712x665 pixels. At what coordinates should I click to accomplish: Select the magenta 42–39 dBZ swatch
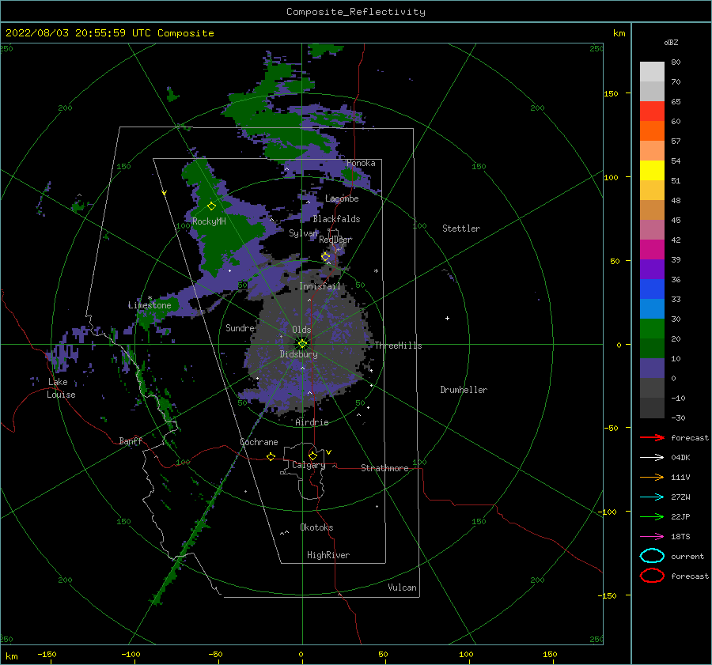[x=652, y=250]
